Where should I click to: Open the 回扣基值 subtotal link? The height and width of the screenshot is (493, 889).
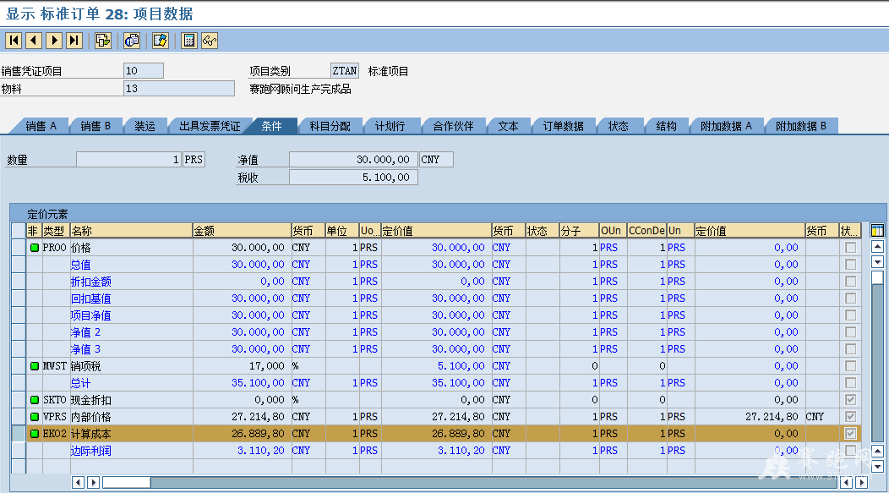click(90, 299)
